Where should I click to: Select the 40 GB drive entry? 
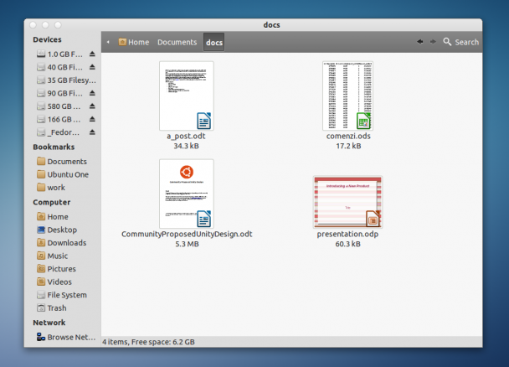(59, 67)
